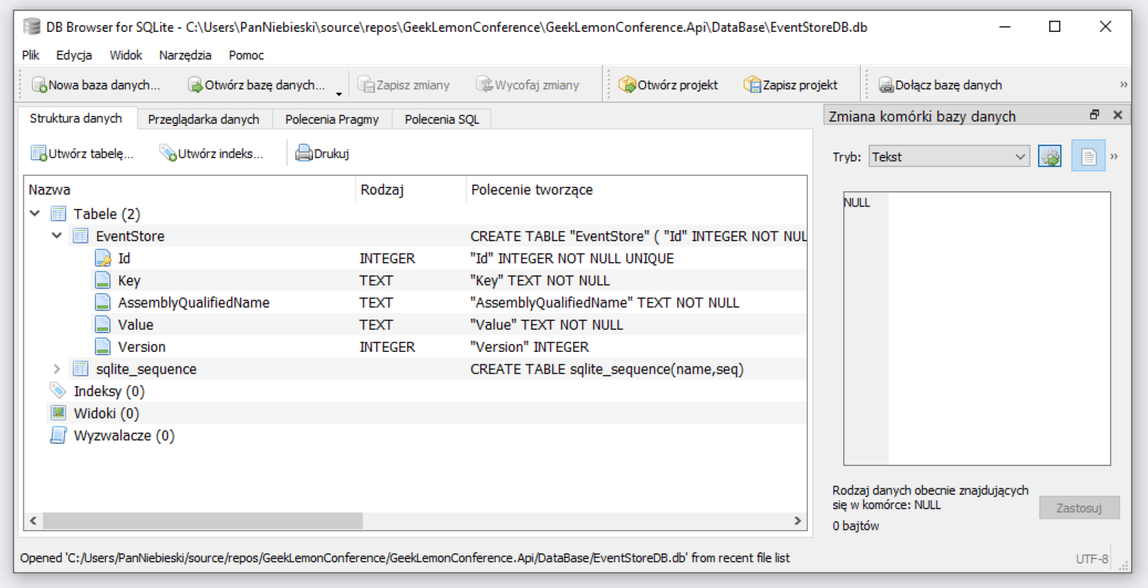Click the "Version" INTEGER statement cell
The height and width of the screenshot is (588, 1148).
tap(530, 347)
